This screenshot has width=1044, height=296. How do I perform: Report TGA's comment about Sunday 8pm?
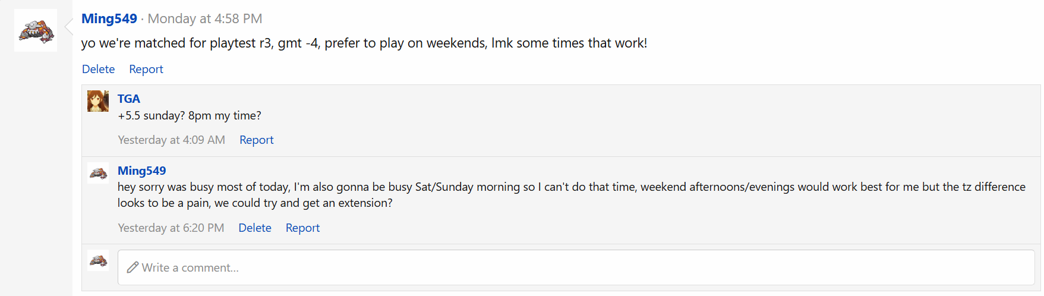pyautogui.click(x=256, y=140)
